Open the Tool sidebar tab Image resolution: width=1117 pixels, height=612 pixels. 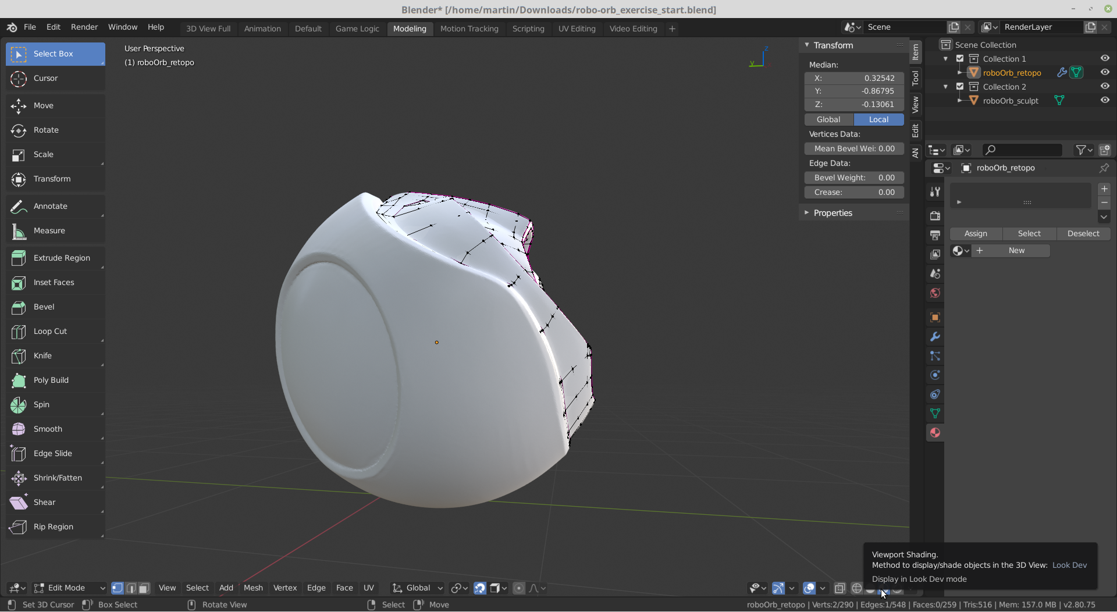point(915,78)
